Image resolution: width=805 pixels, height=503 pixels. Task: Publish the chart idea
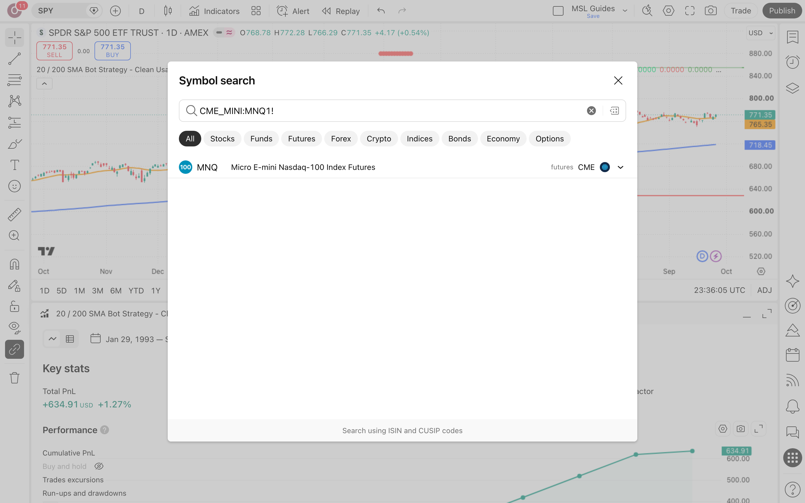782,11
